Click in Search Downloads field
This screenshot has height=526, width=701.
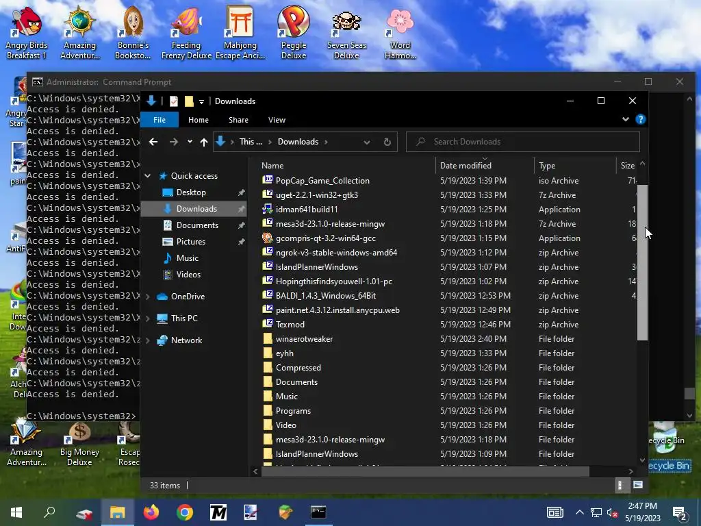(x=522, y=142)
